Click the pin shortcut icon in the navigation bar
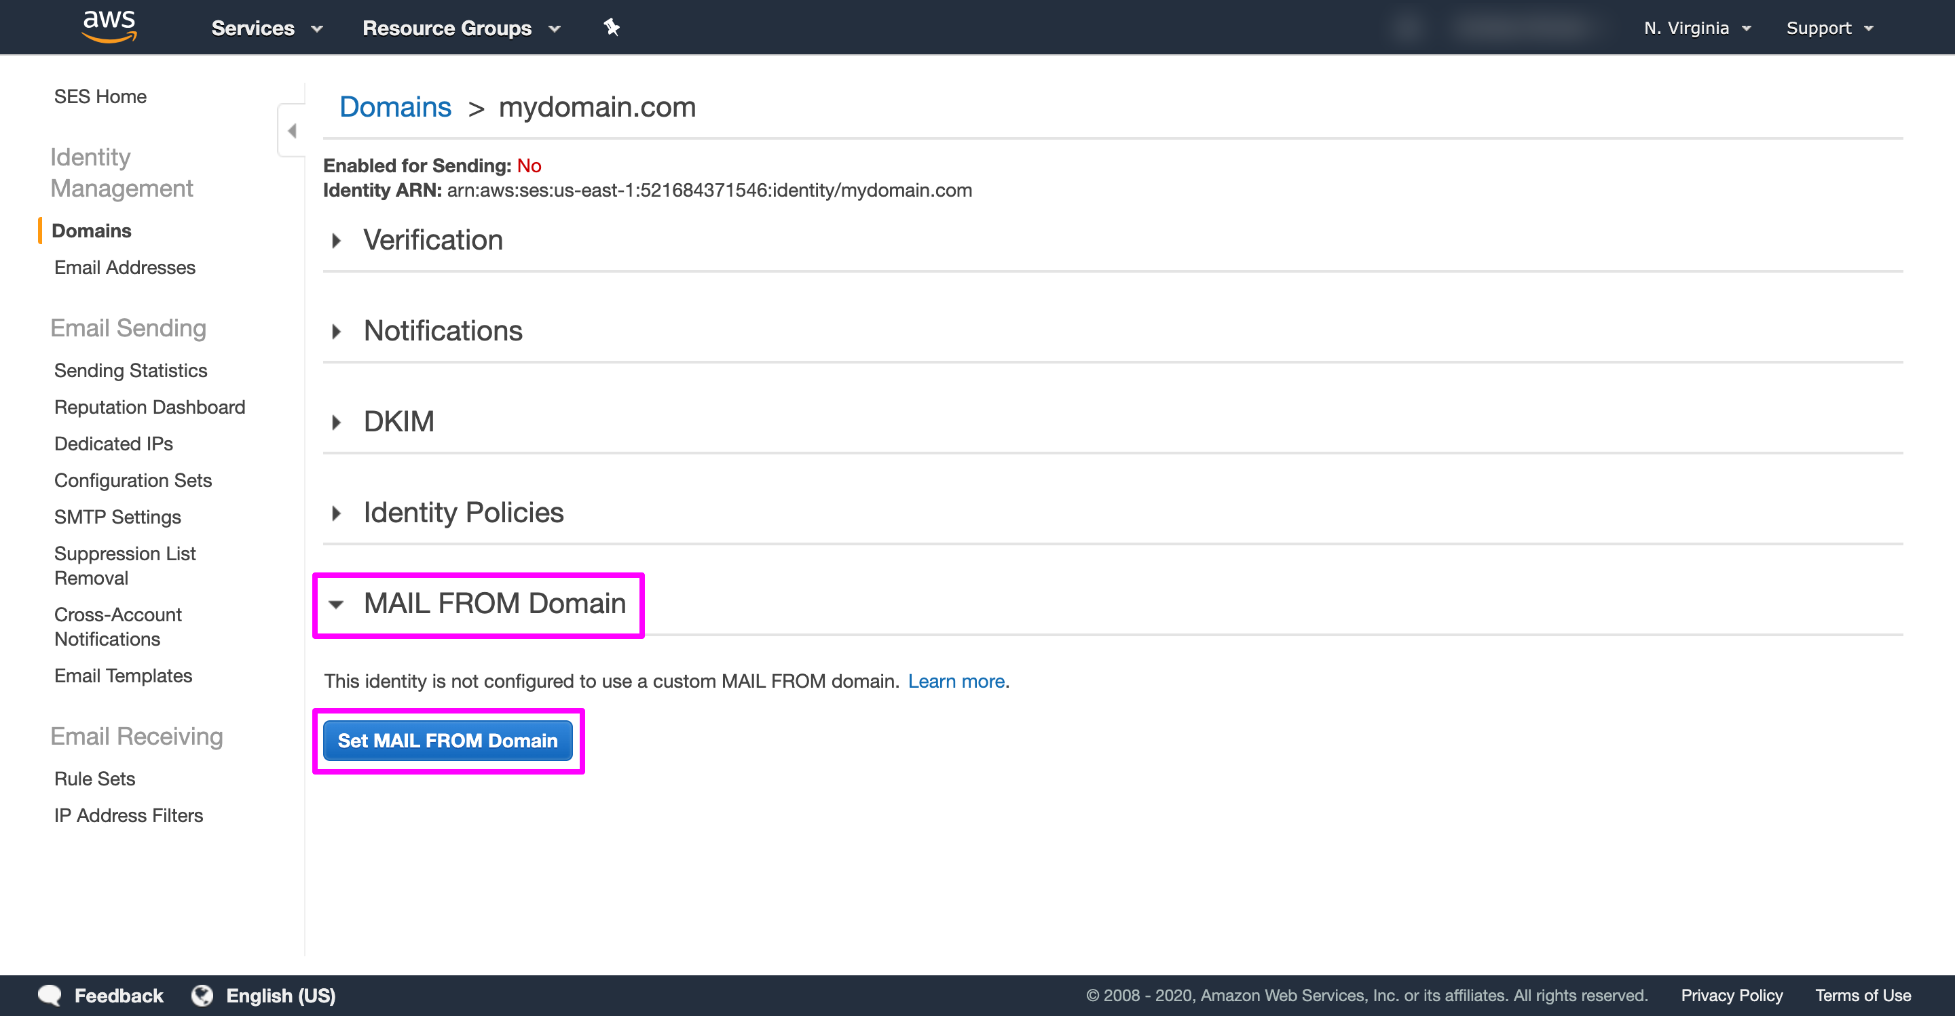 pyautogui.click(x=611, y=27)
